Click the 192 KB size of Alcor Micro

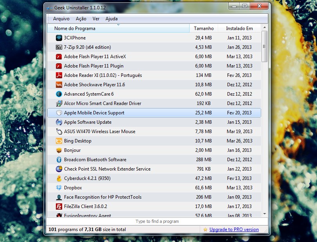pos(203,103)
